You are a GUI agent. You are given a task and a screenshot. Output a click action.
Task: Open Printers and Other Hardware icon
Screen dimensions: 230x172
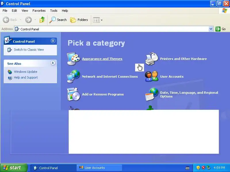[x=152, y=59]
